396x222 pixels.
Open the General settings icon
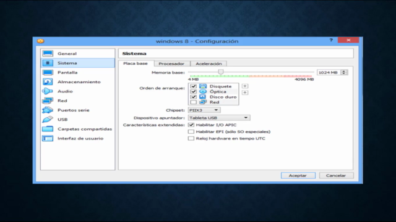tap(48, 54)
